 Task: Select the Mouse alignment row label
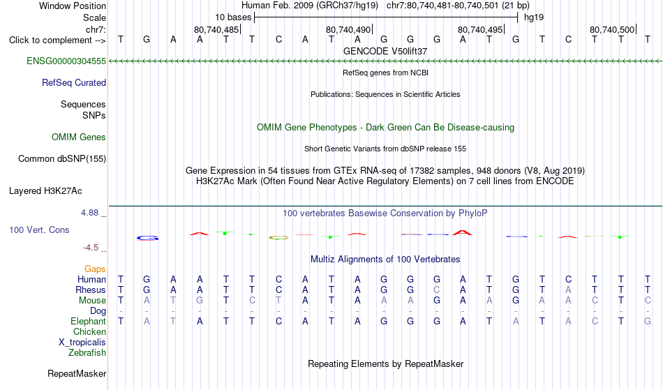[x=92, y=301]
